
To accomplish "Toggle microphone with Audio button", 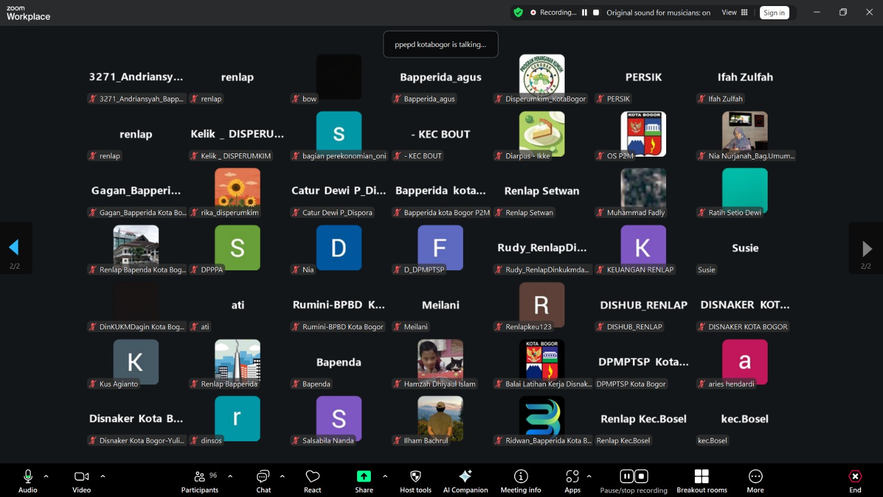I will (28, 480).
